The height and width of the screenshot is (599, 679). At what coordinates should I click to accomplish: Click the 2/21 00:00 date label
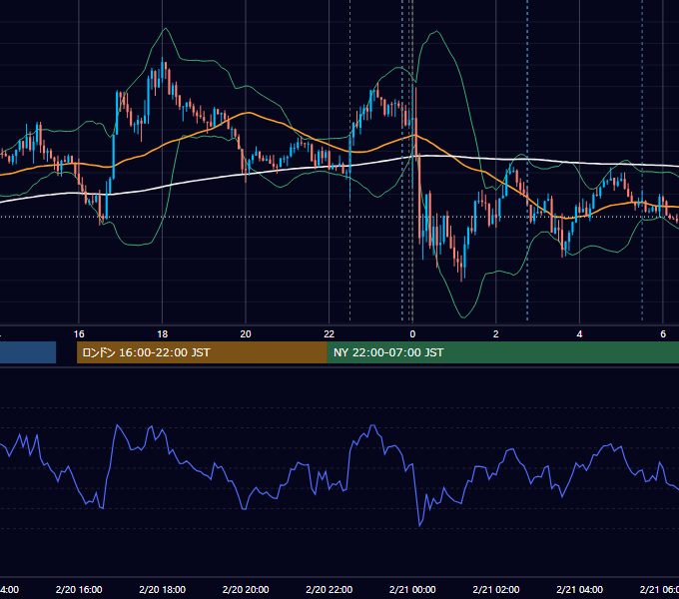point(412,589)
